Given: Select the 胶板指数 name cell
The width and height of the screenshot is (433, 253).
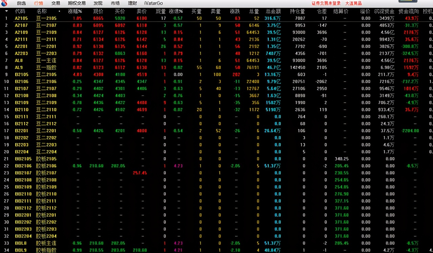Looking at the screenshot, I should coord(46,250).
